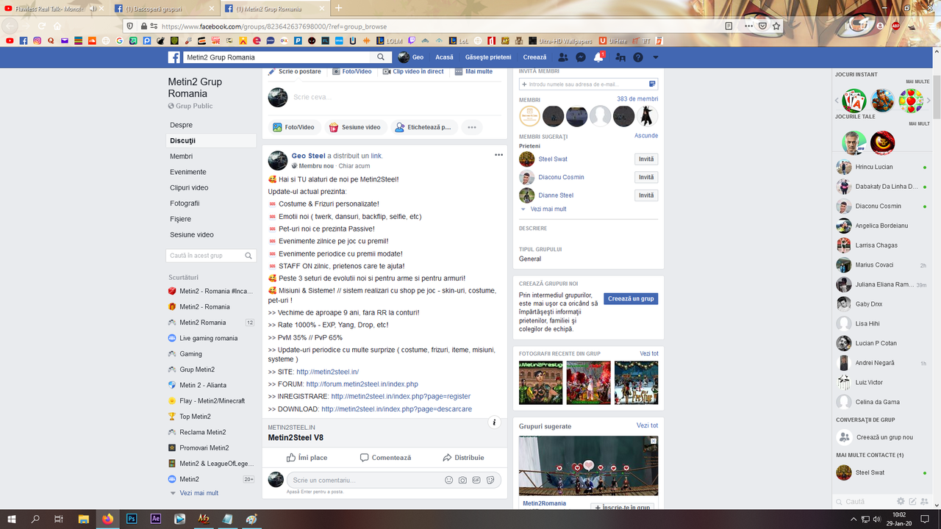
Task: Click the search magnifier in the Facebook header
Action: (381, 57)
